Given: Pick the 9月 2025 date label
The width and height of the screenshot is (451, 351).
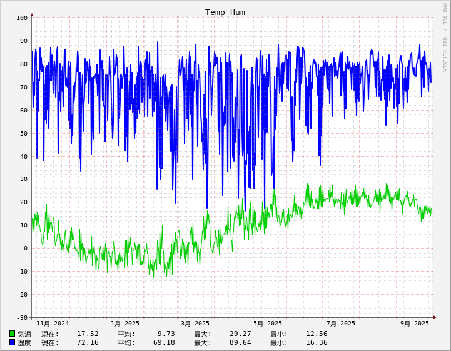Looking at the screenshot, I should (415, 324).
